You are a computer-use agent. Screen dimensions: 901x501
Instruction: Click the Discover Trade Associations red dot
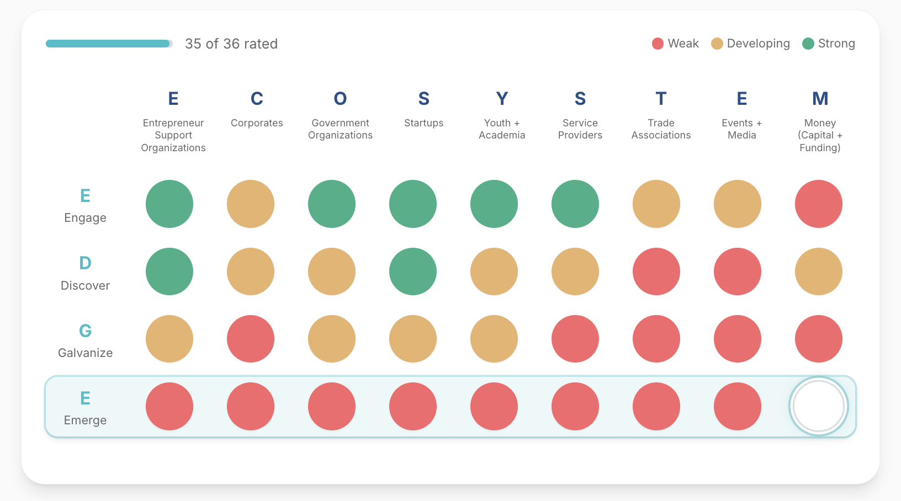[656, 271]
